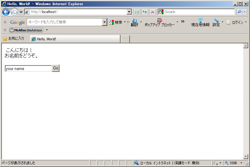Screen dimensions: 250x167
Task: Click the magnifier search button
Action: tap(239, 12)
